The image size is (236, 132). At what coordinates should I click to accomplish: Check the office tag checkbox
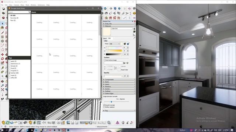click(10, 78)
